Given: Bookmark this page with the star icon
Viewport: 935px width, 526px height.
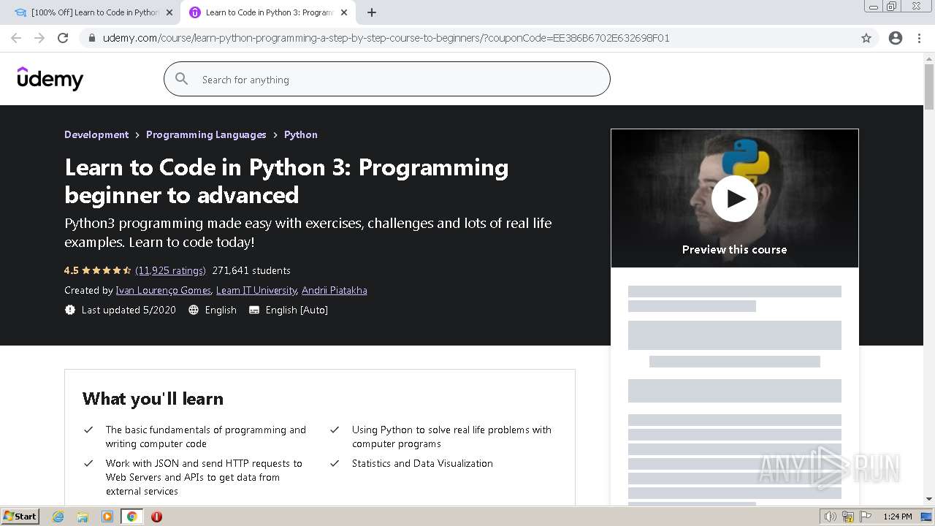Looking at the screenshot, I should click(866, 38).
